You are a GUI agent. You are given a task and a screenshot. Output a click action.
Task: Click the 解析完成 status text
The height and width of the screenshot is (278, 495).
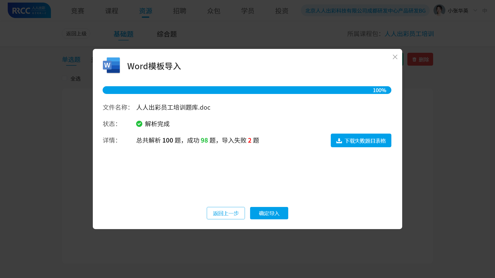tap(157, 124)
